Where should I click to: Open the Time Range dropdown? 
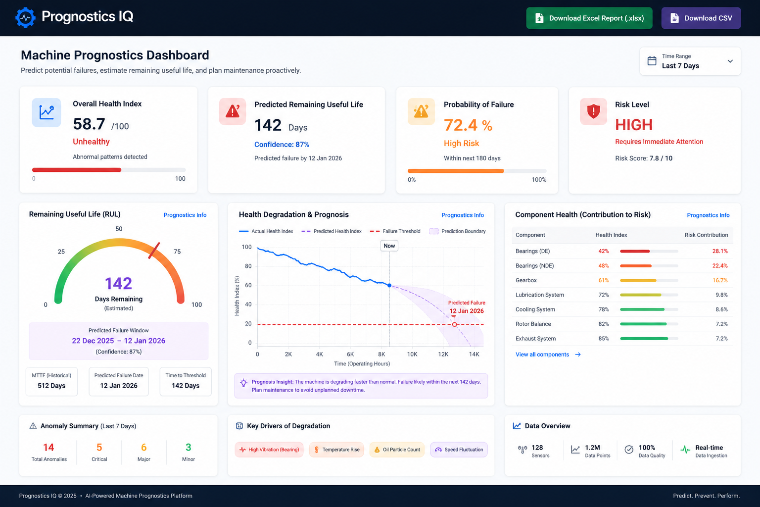(690, 61)
